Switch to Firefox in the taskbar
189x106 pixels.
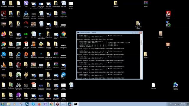pos(39,104)
